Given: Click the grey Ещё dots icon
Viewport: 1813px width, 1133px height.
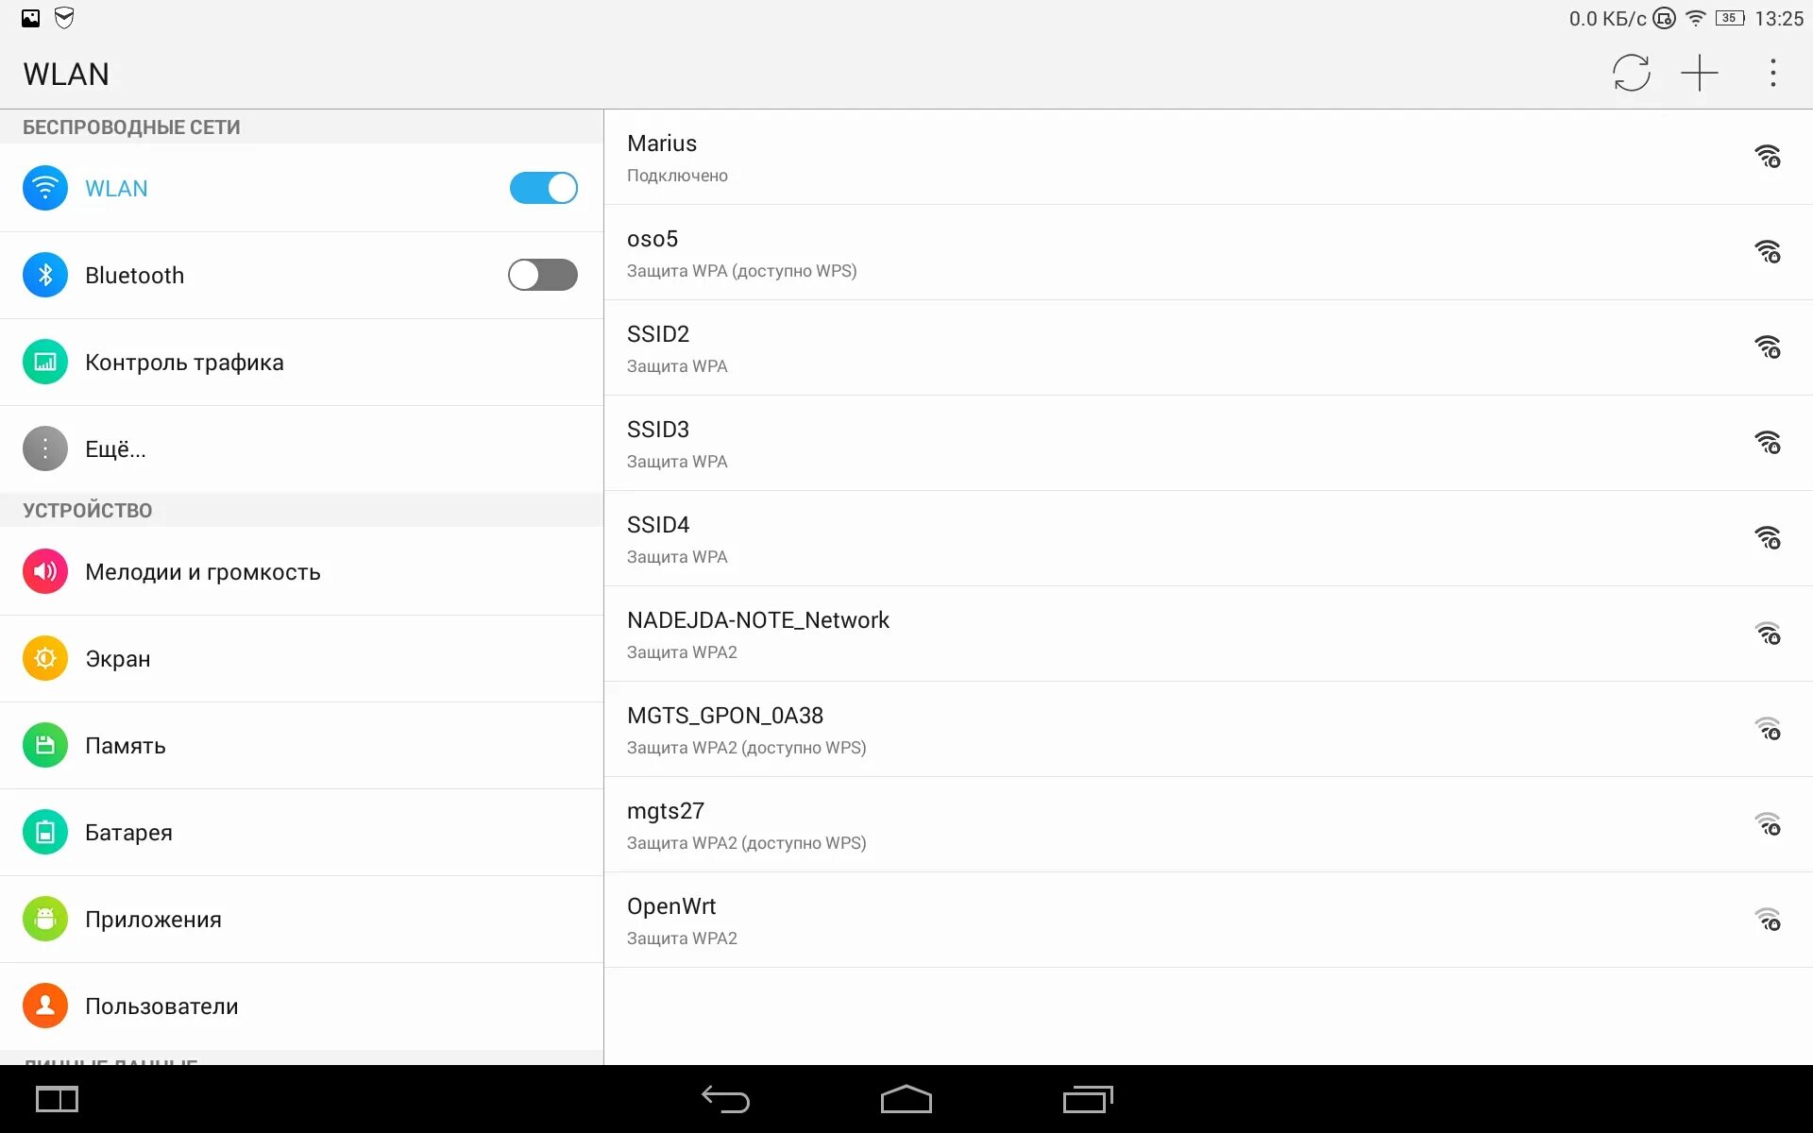Looking at the screenshot, I should pos(45,448).
